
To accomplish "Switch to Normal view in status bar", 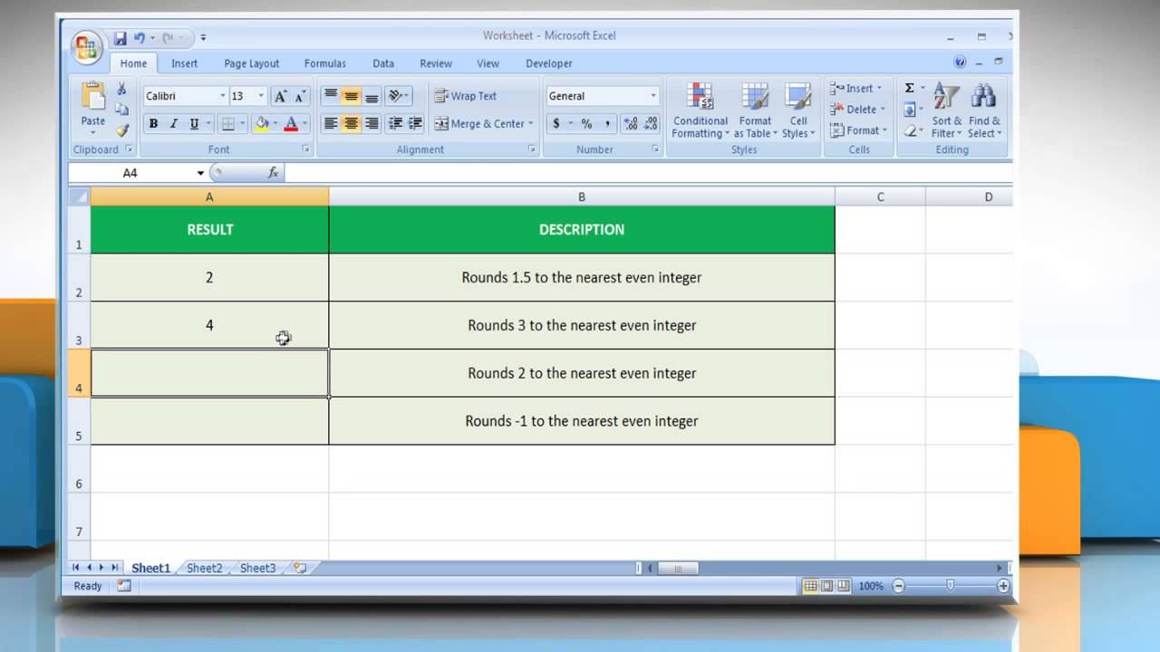I will tap(811, 586).
